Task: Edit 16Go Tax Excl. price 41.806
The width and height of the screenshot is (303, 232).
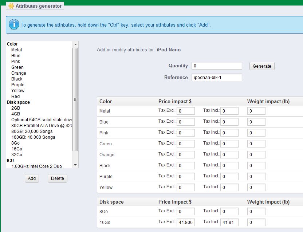Action: 186,223
